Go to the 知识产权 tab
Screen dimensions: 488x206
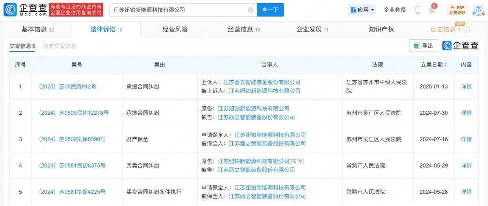click(381, 29)
